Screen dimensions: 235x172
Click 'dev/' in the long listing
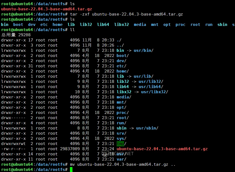122,61
